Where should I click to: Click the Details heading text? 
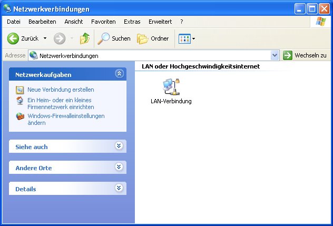pos(26,189)
